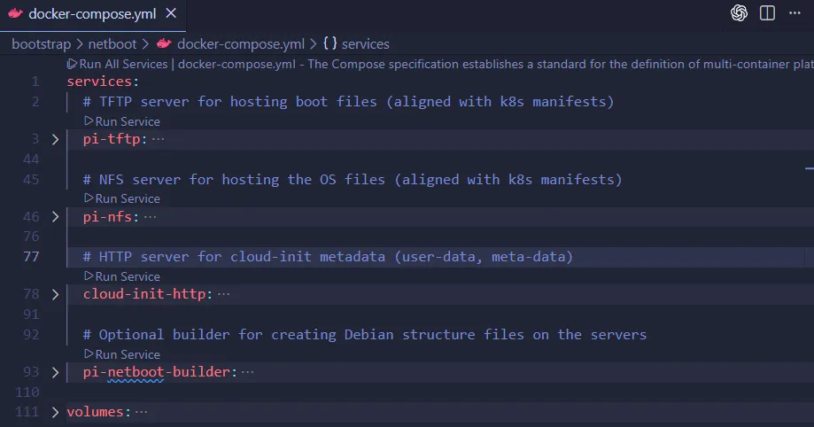Click the ellipsis after volumes to unfold
814x427 pixels.
point(141,412)
